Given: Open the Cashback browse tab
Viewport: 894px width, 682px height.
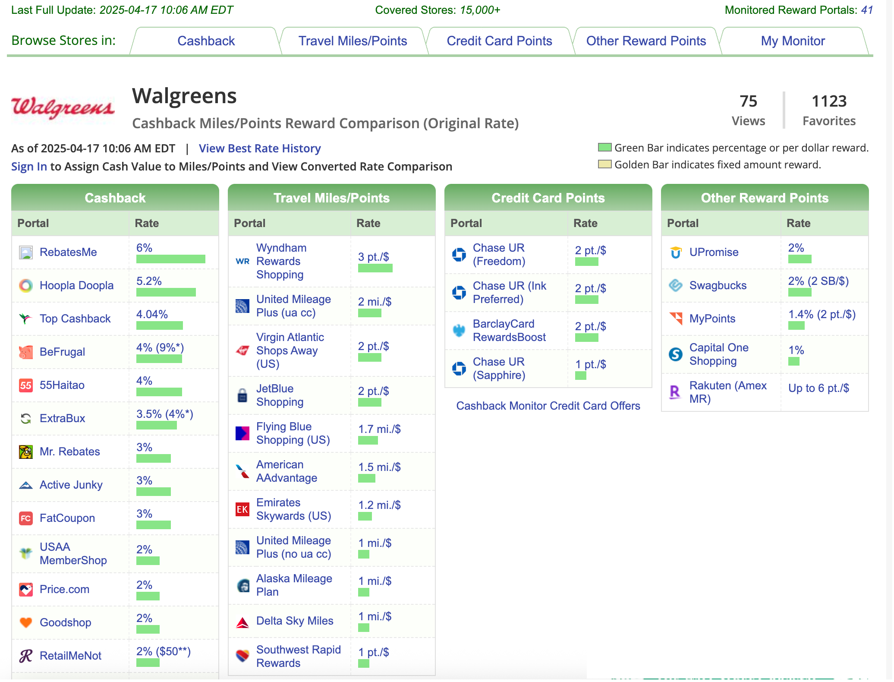Looking at the screenshot, I should pyautogui.click(x=206, y=41).
